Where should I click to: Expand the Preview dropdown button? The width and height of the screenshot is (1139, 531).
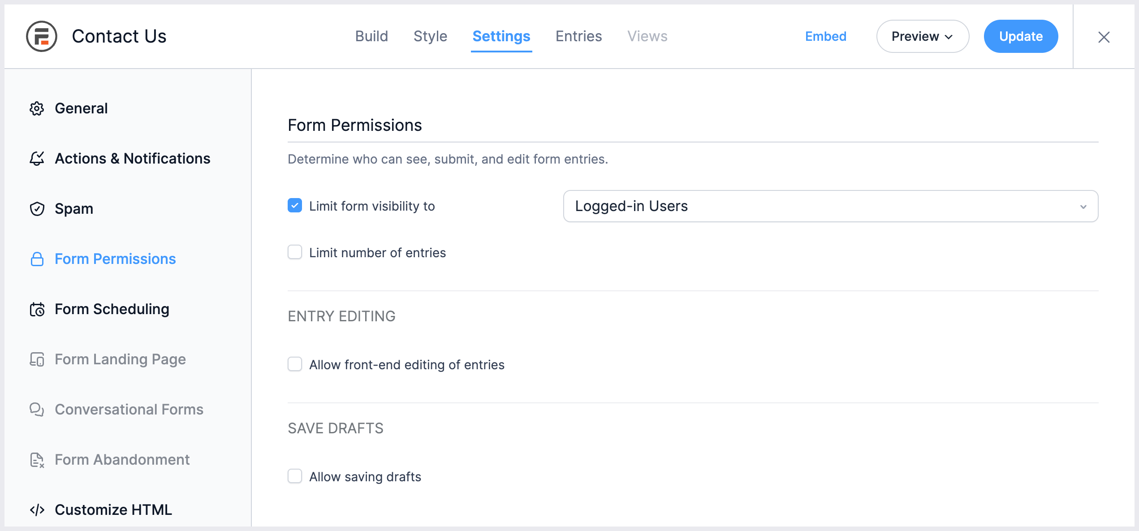pos(923,36)
